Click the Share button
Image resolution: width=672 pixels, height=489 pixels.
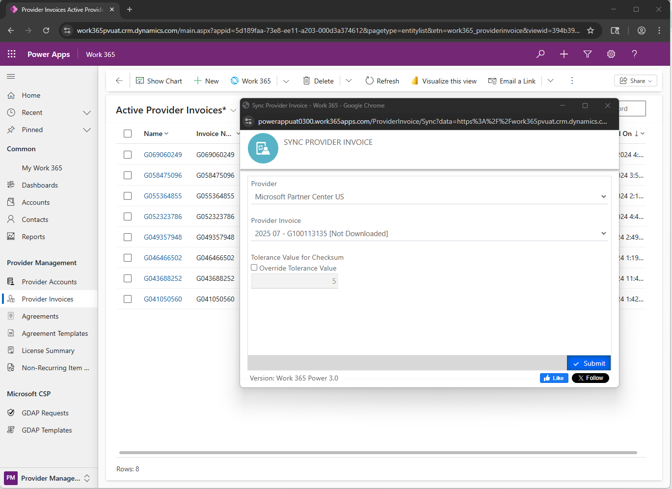(x=636, y=81)
